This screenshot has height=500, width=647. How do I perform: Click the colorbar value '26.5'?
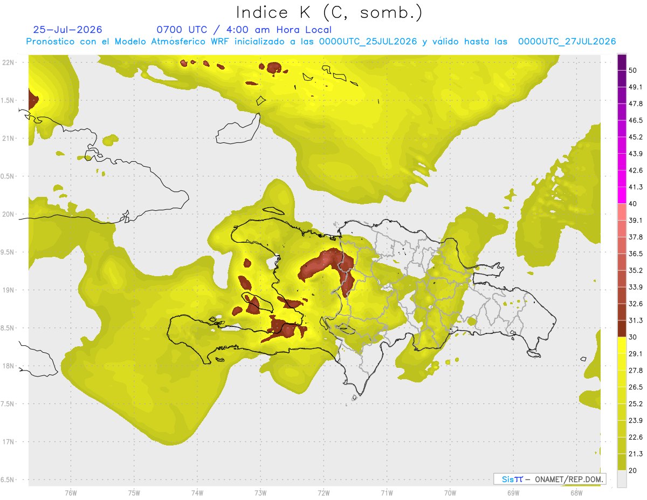pos(636,387)
